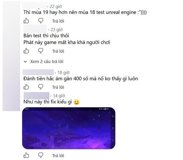Like the 'Bản test thì chịu thôi' comment
183x160 pixels.
pyautogui.click(x=26, y=51)
